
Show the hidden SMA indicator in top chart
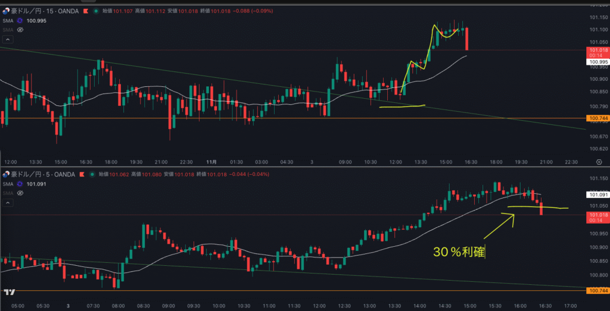[x=20, y=29]
